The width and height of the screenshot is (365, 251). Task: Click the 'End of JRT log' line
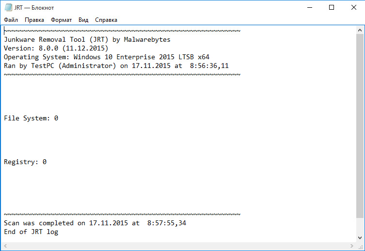(31, 232)
